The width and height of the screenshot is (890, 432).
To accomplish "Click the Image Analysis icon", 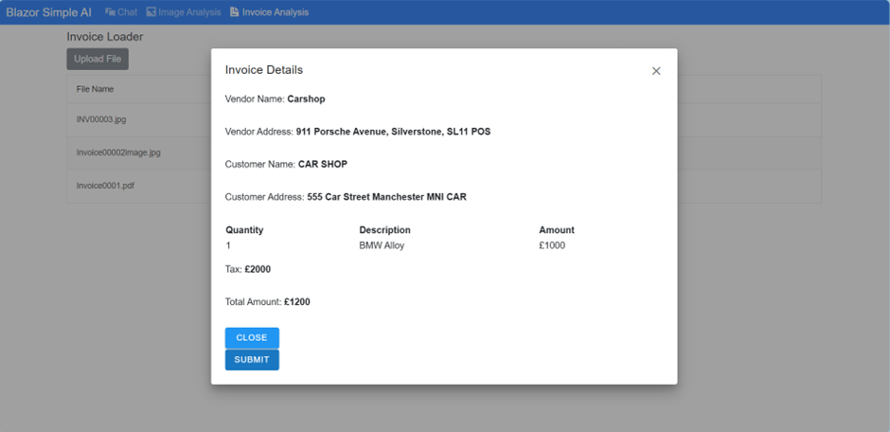I will (x=151, y=12).
